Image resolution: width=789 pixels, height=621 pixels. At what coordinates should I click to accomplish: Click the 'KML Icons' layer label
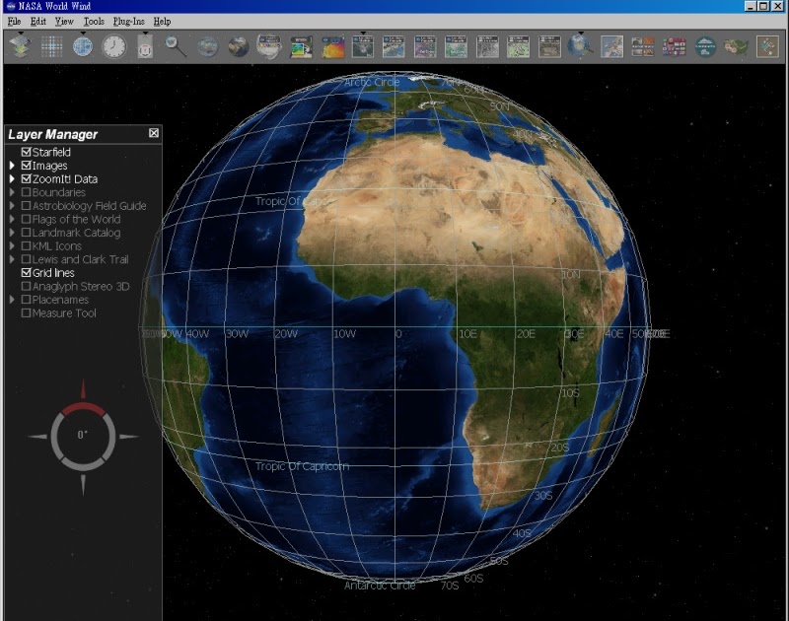click(57, 245)
